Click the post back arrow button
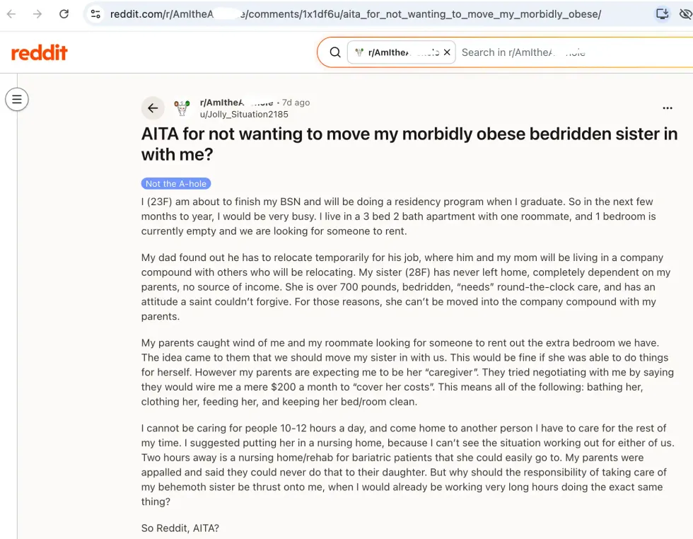The height and width of the screenshot is (539, 693). [153, 108]
